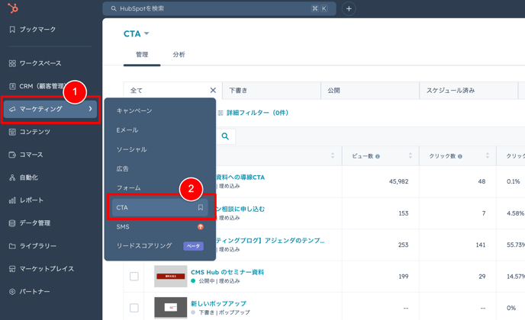This screenshot has height=320, width=525.
Task: Click CMS Hub セミナー資料 thumbnail
Action: tap(171, 277)
